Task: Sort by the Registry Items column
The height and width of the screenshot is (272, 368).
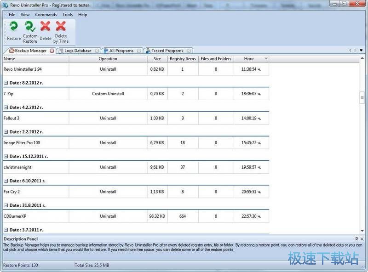Action: click(x=183, y=59)
